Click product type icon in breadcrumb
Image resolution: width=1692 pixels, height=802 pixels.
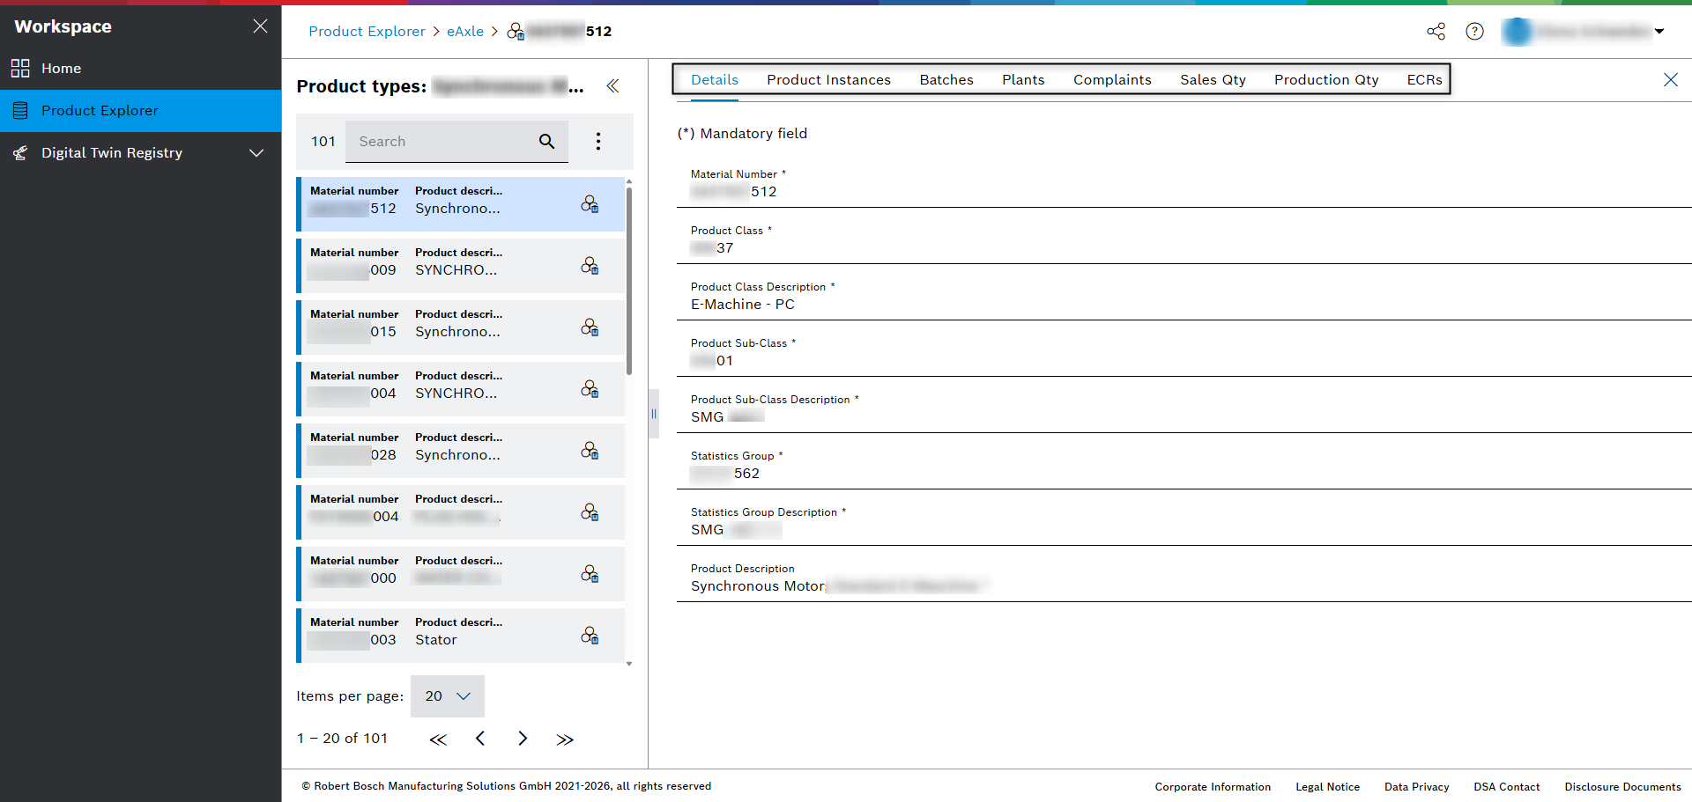pyautogui.click(x=516, y=32)
